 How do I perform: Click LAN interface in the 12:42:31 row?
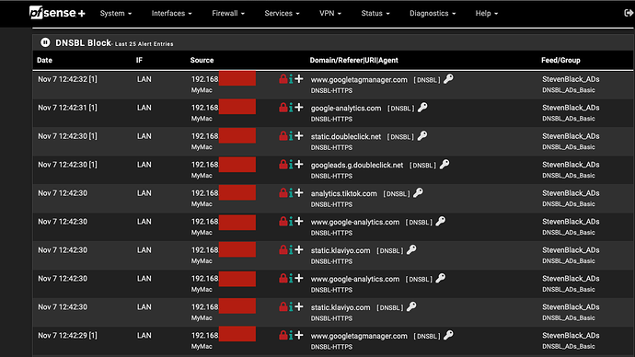144,108
